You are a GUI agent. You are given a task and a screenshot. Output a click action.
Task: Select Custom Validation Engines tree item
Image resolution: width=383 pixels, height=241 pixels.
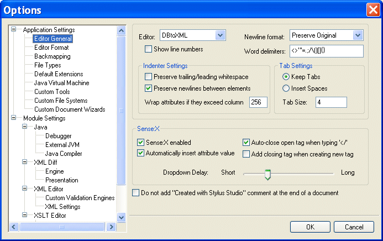(x=80, y=198)
